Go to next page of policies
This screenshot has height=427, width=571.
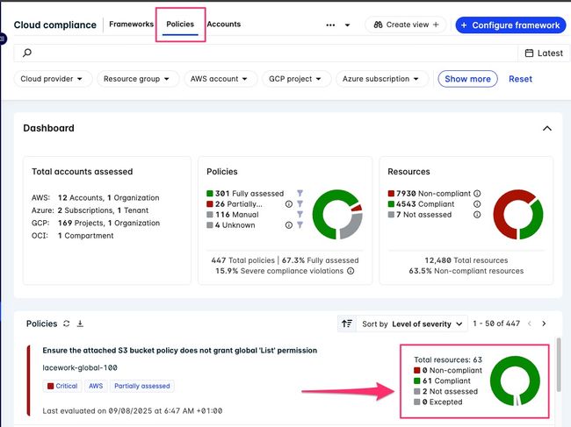point(544,324)
